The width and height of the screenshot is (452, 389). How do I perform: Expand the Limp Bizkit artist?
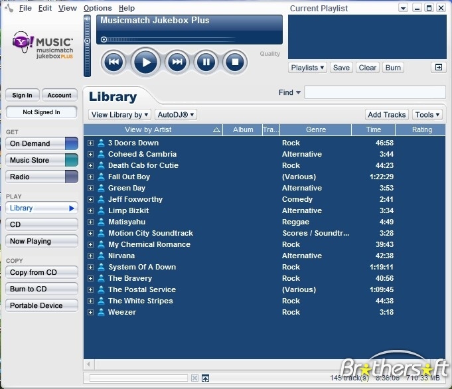click(x=90, y=210)
